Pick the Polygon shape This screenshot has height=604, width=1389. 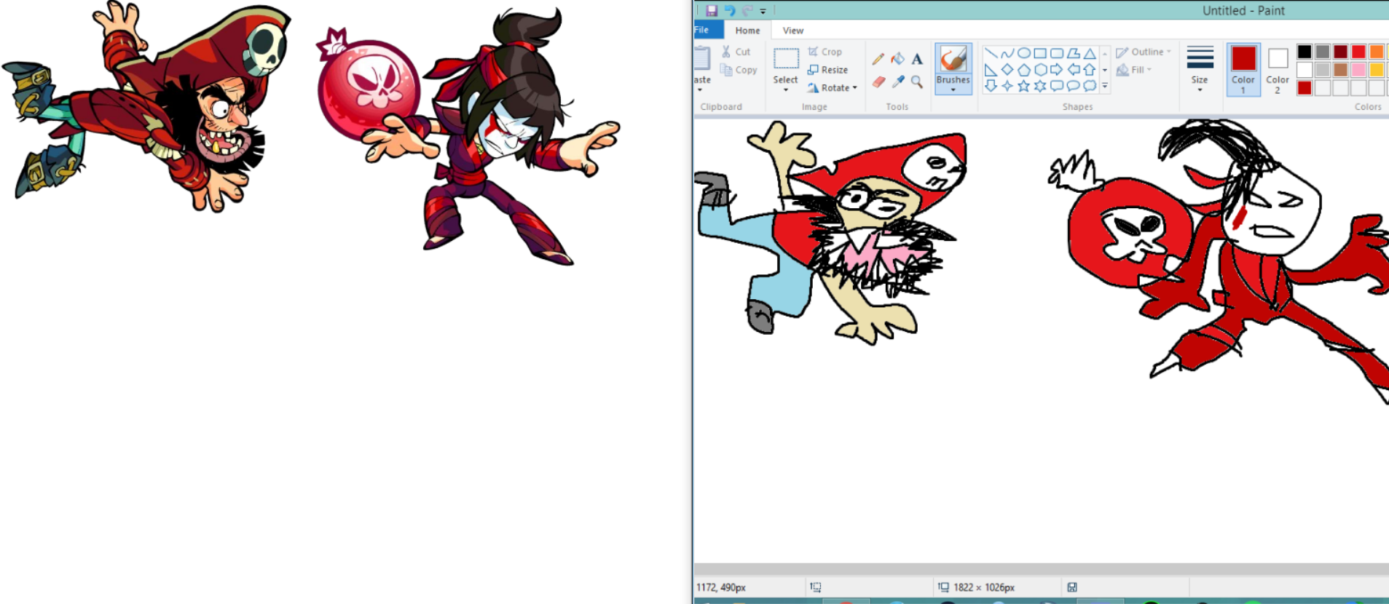point(1074,53)
